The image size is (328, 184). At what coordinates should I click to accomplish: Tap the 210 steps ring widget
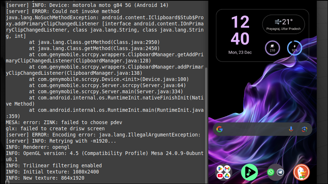[272, 48]
